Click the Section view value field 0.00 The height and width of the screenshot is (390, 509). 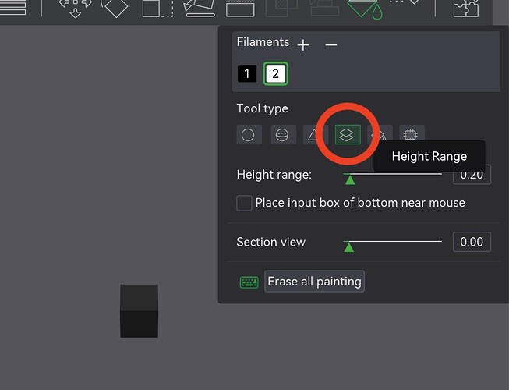click(x=472, y=242)
